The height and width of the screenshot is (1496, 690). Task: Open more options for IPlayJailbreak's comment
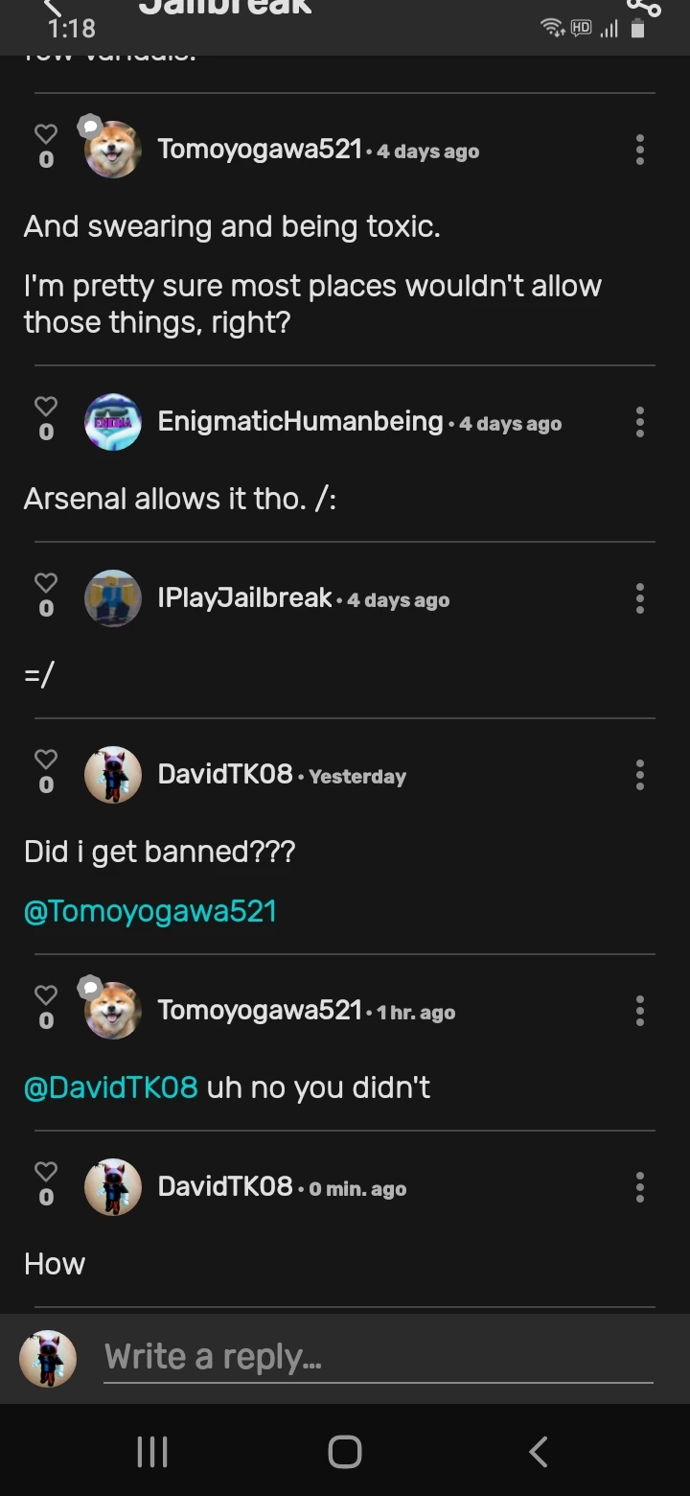[639, 598]
